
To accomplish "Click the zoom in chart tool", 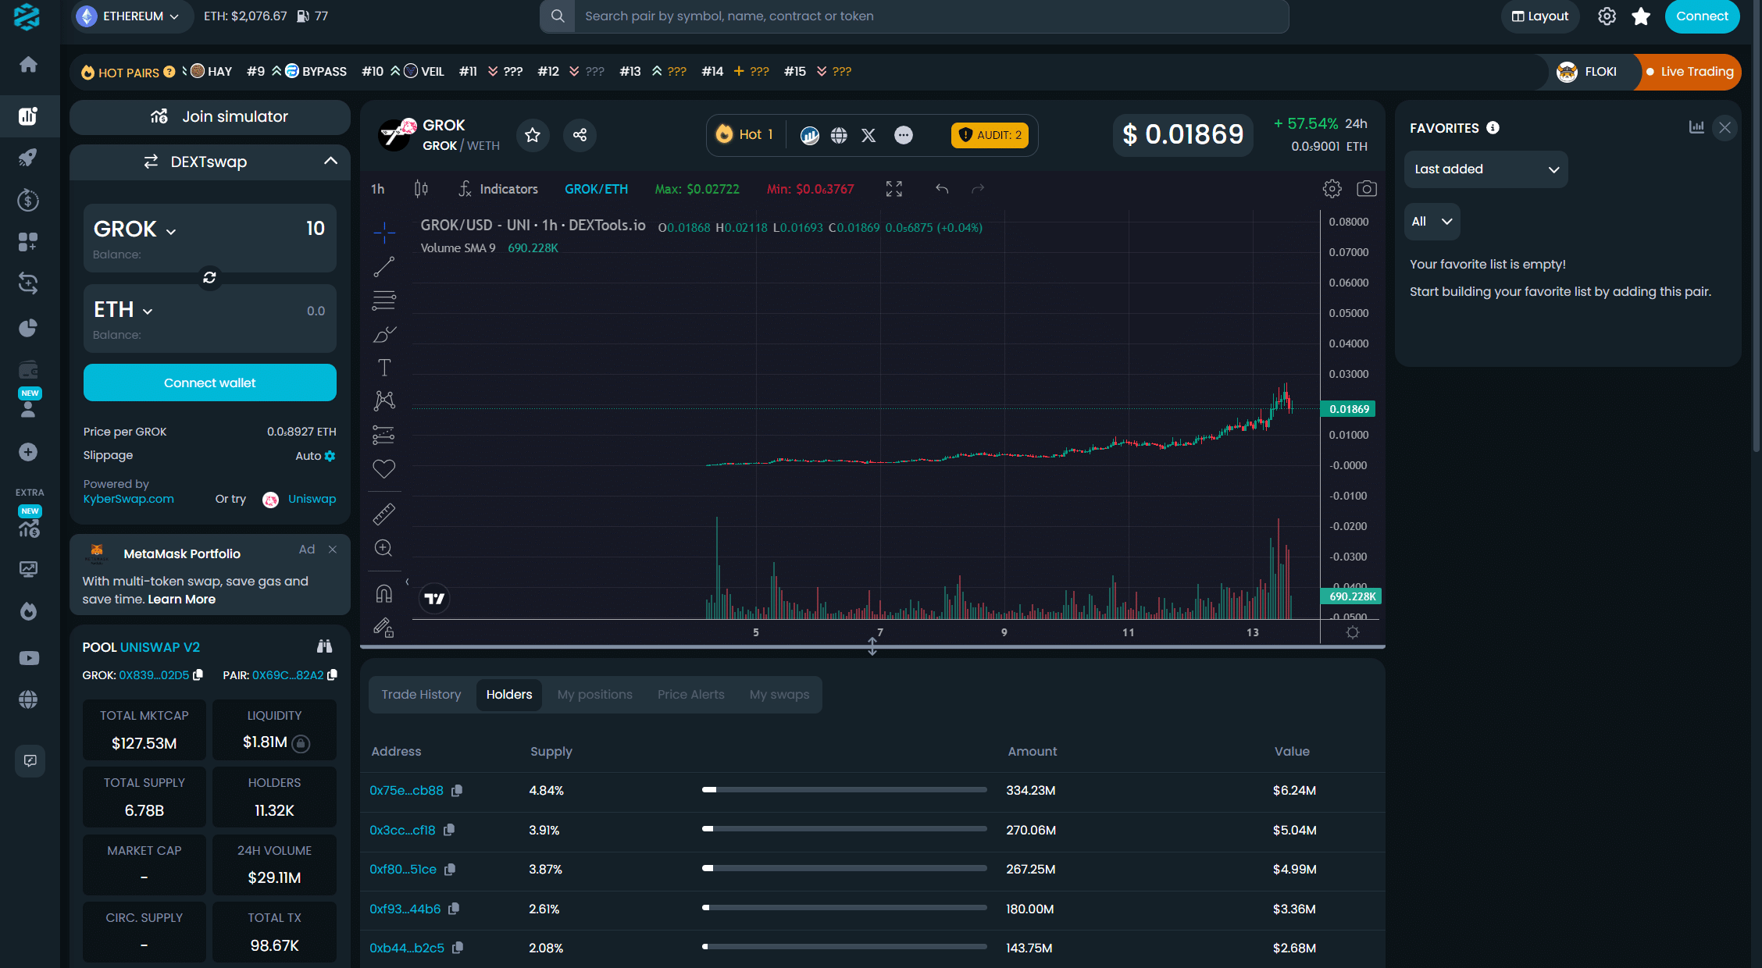I will click(384, 548).
